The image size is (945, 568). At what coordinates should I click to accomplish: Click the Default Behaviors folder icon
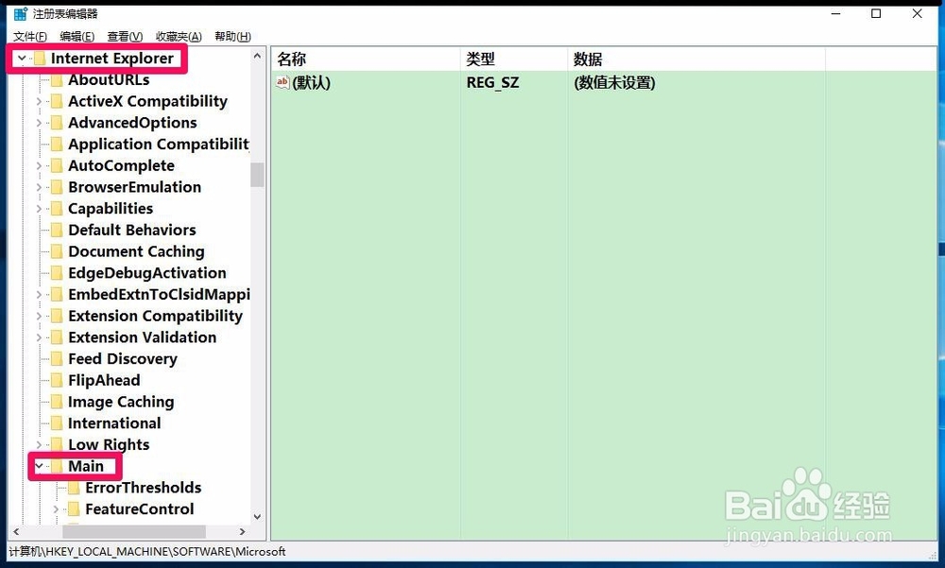click(x=57, y=230)
